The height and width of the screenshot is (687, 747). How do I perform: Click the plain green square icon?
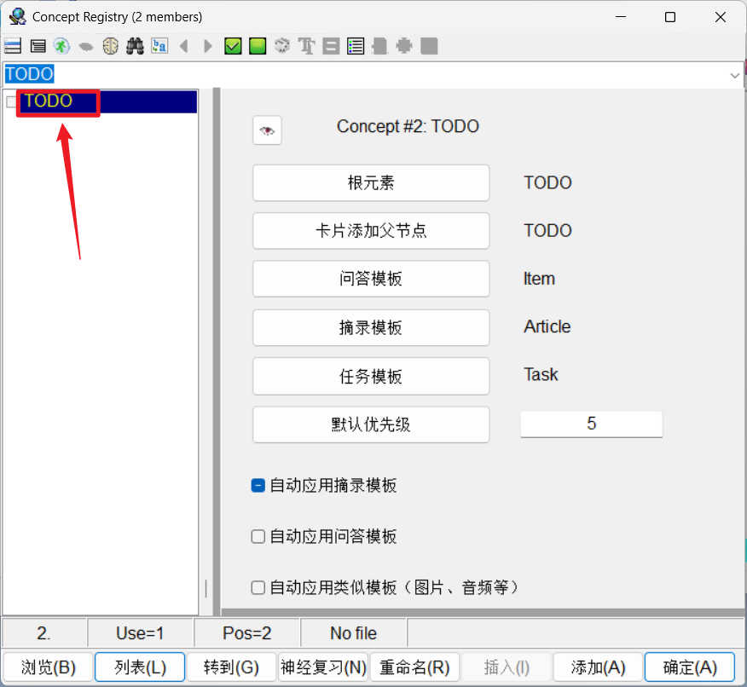point(258,46)
